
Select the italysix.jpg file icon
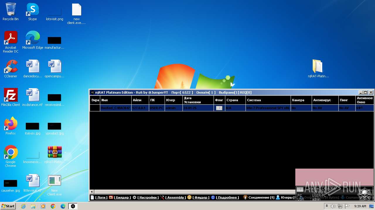pos(33,128)
